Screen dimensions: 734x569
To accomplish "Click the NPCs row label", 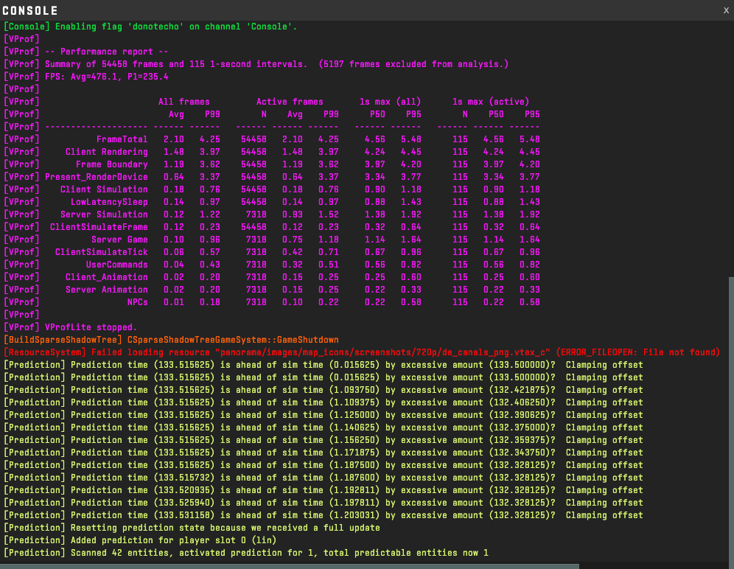I will coord(137,302).
